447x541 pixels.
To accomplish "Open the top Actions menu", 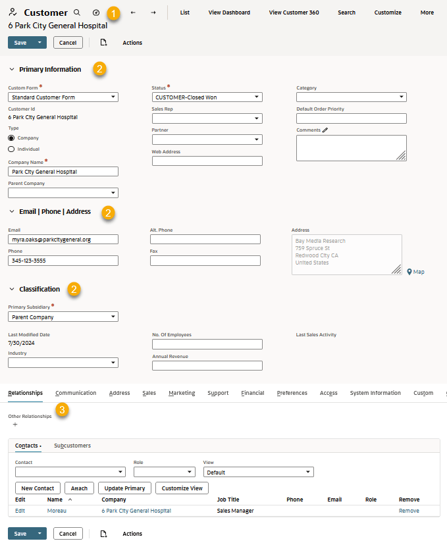I will pyautogui.click(x=132, y=42).
